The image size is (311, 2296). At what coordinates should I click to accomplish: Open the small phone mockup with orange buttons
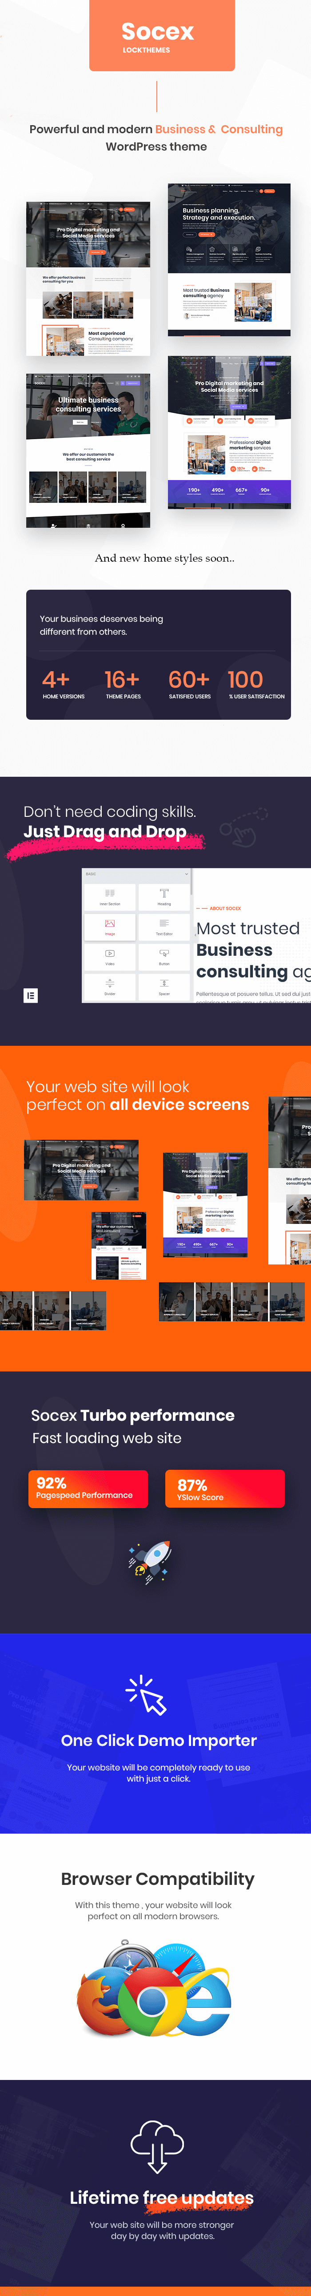[x=119, y=1246]
